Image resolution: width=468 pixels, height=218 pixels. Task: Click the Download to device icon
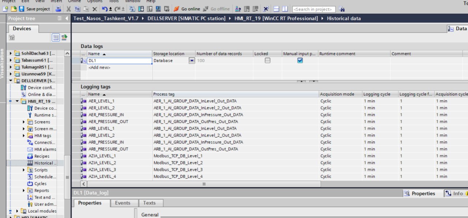[x=141, y=9]
